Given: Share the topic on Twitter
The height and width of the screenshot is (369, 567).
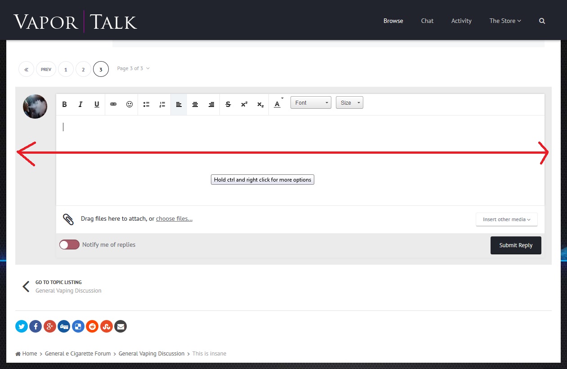Looking at the screenshot, I should [22, 326].
